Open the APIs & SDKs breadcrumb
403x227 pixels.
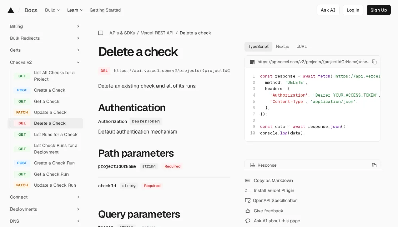tap(122, 33)
